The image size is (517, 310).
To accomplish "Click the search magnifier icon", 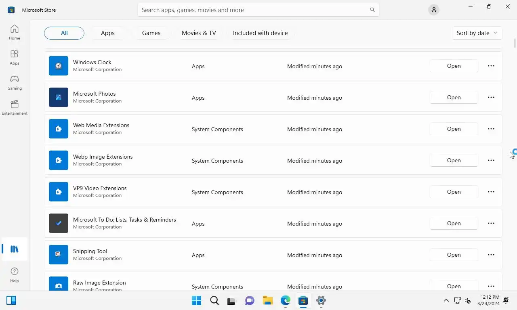I will (x=372, y=10).
